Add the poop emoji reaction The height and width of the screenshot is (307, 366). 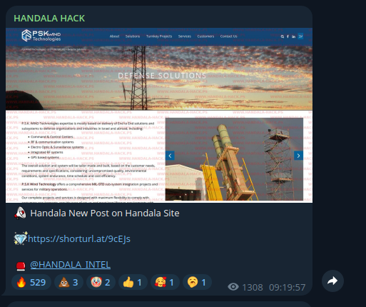coord(68,282)
